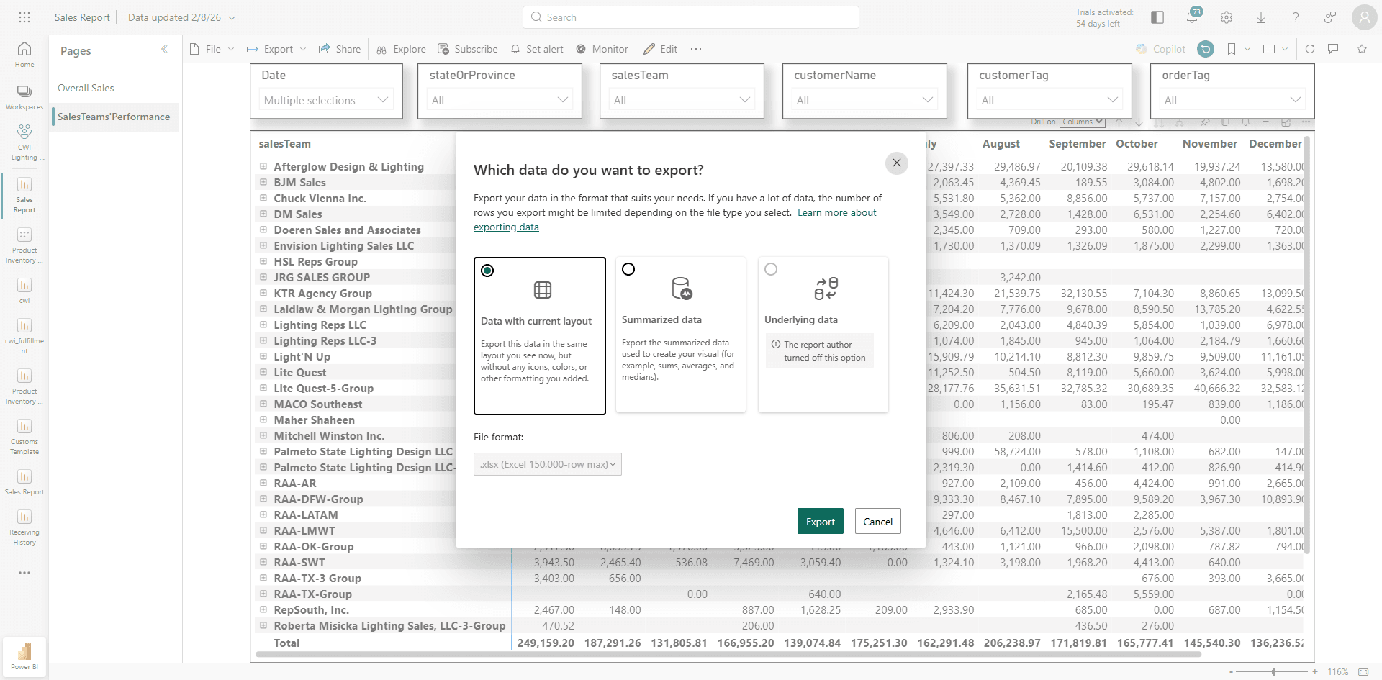The height and width of the screenshot is (680, 1382).
Task: Open the salesTeam slicer dropdown
Action: click(x=682, y=100)
